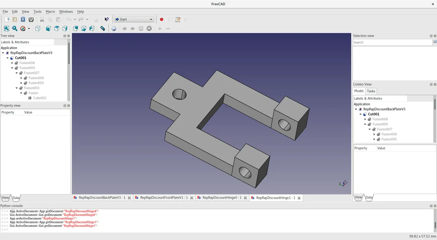Close the RepRapDiscountHinge1 document tab
The height and width of the screenshot is (240, 437).
(x=299, y=198)
